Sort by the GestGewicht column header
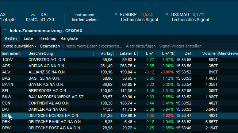The height and width of the screenshot is (133, 238). 228,53
